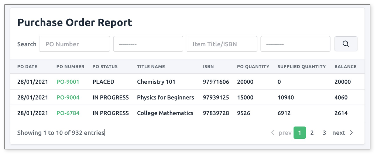Viewport: 377px width, 156px height.
Task: Open the second dashed dropdown filter
Action: (x=295, y=44)
